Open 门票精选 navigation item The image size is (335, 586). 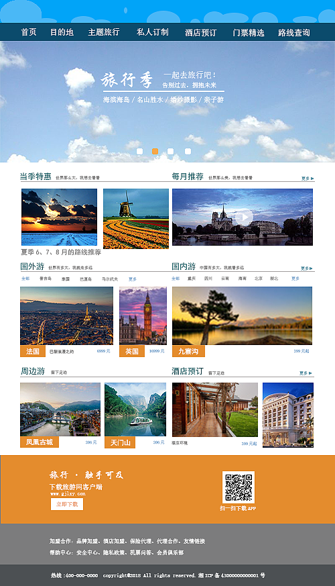(x=249, y=32)
